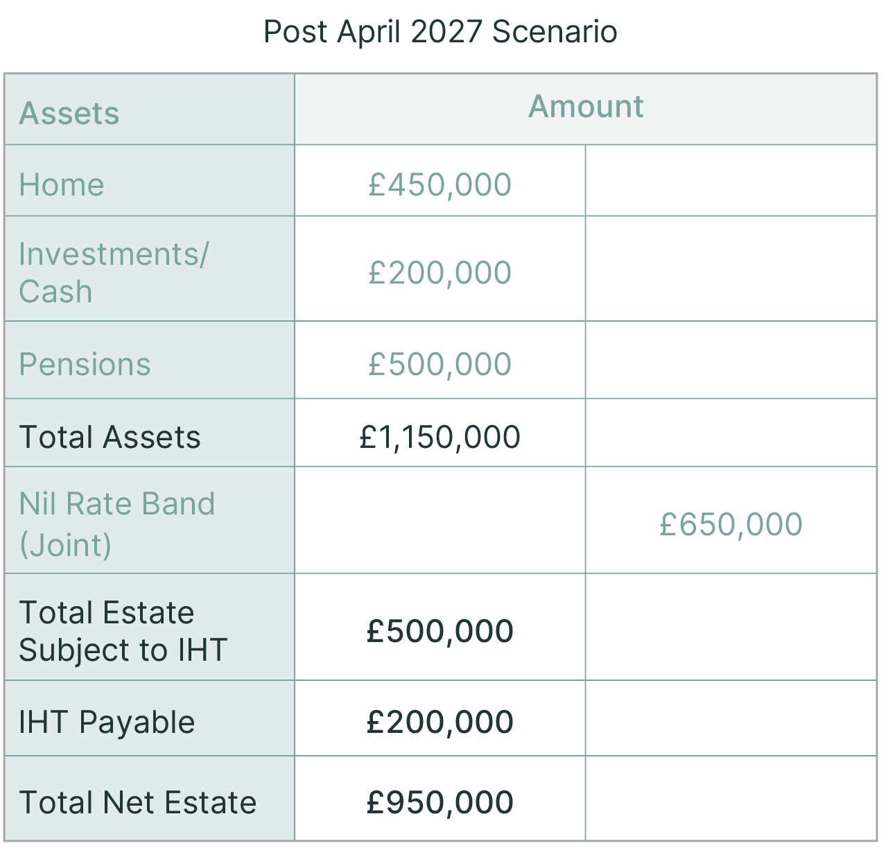Click the empty cell right of Home amount

pos(731,182)
